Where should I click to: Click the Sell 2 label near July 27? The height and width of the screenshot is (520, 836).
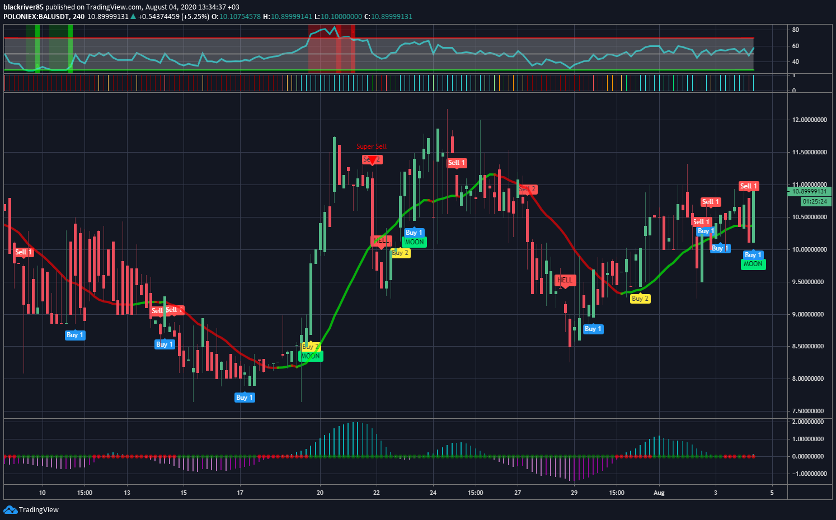[528, 189]
